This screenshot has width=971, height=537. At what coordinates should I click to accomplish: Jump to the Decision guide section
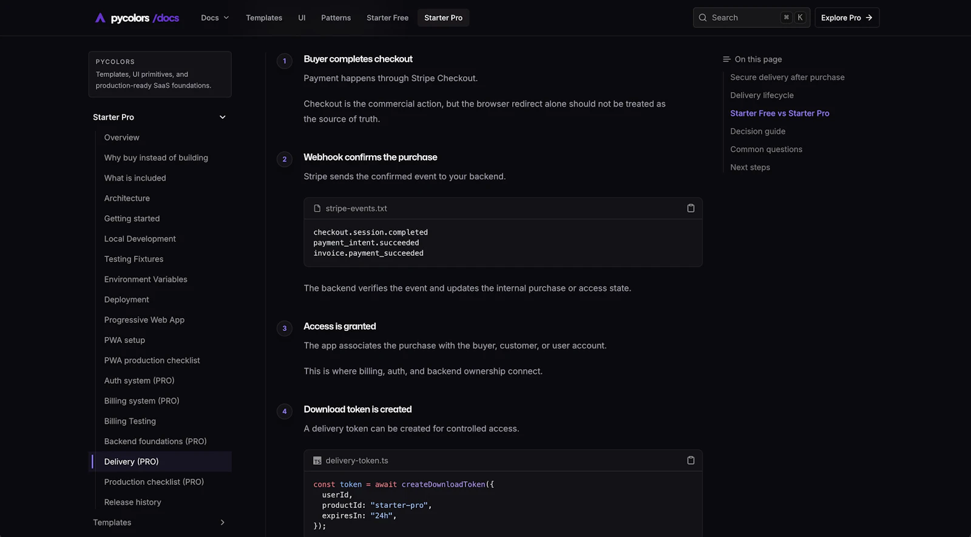coord(757,132)
